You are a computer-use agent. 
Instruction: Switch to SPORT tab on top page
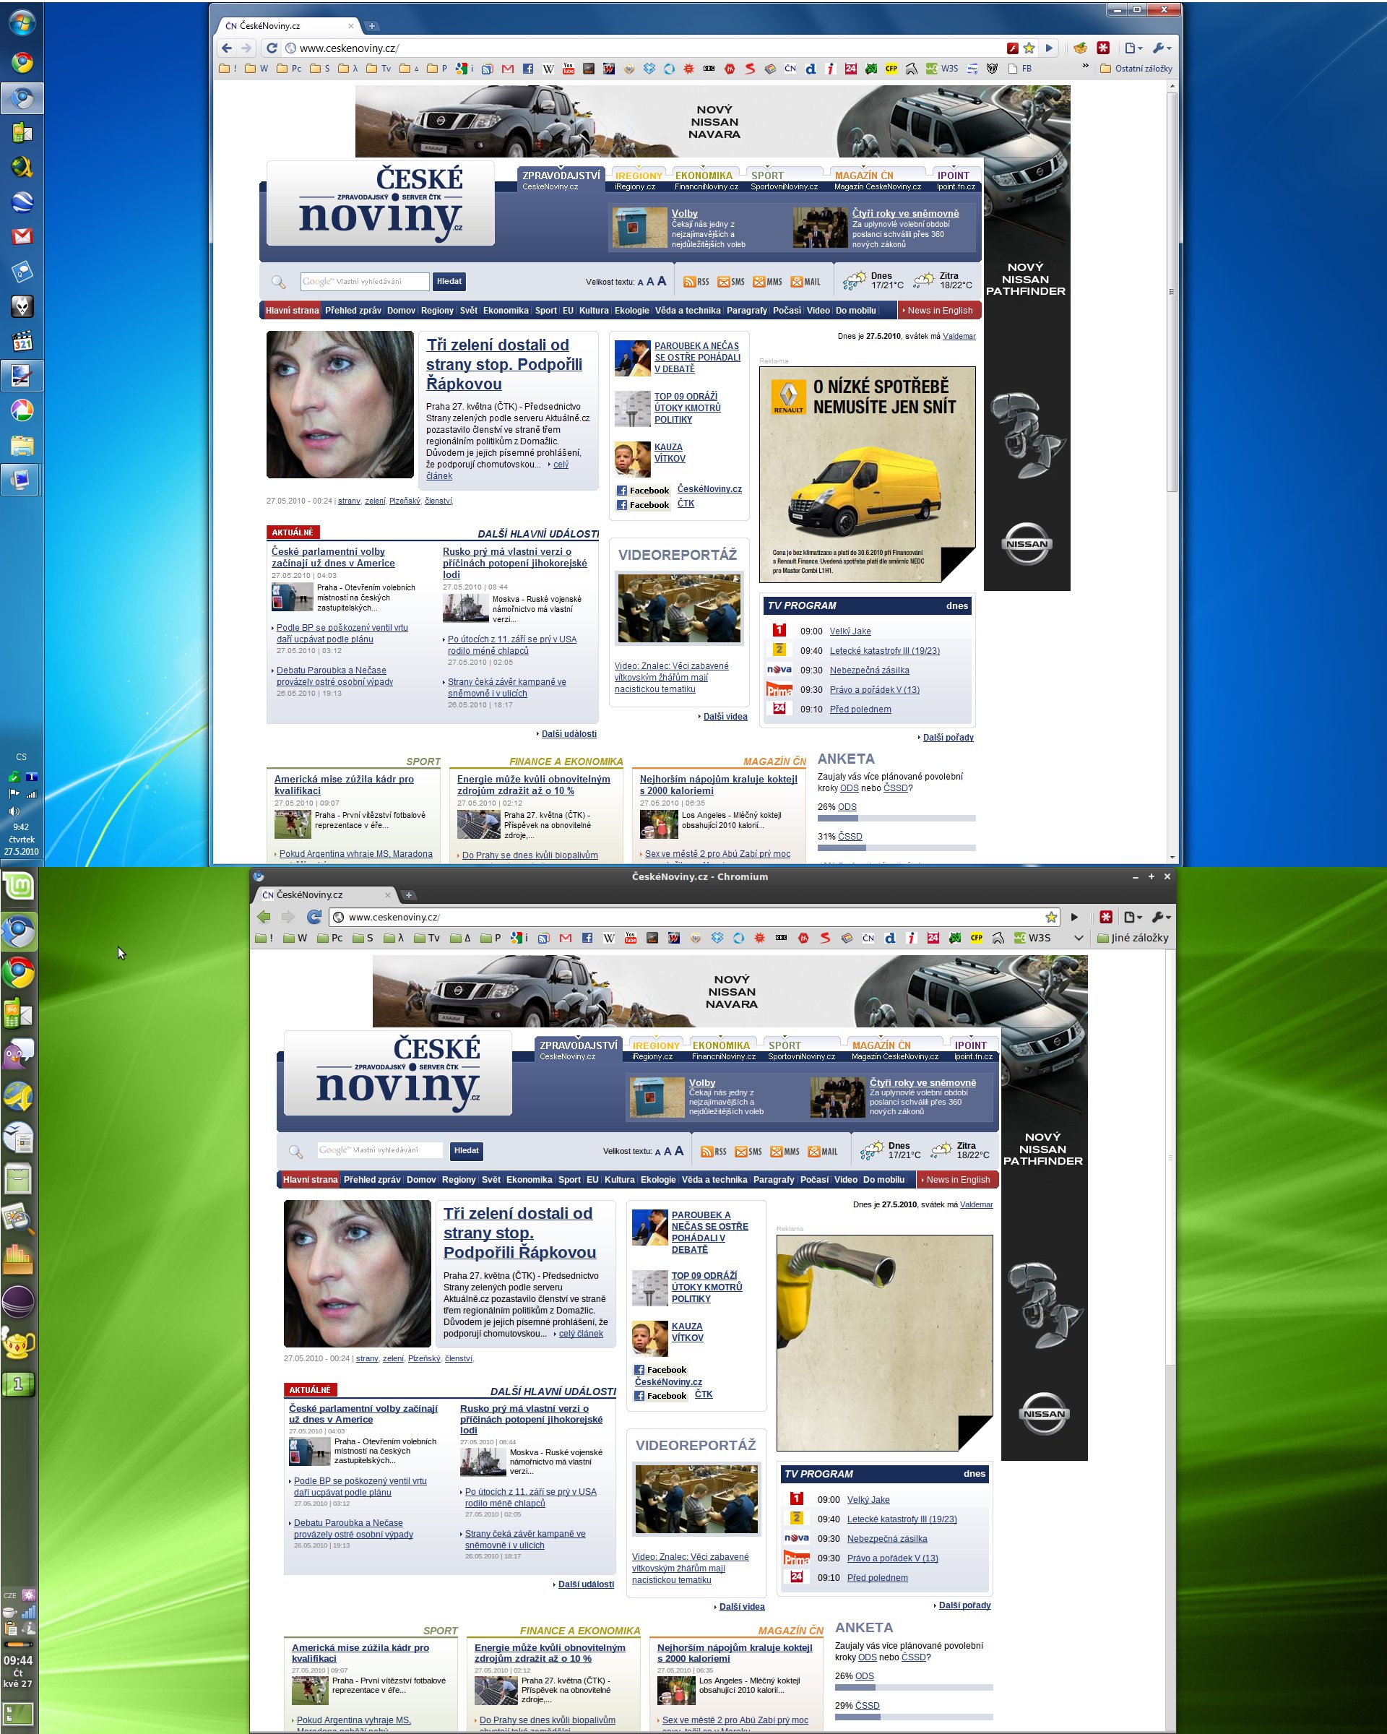767,176
